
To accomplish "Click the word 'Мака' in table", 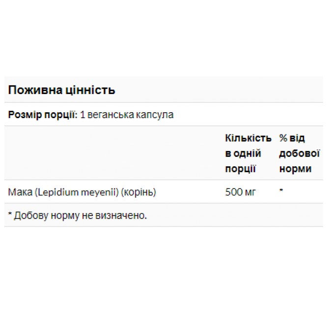I will [x=20, y=192].
